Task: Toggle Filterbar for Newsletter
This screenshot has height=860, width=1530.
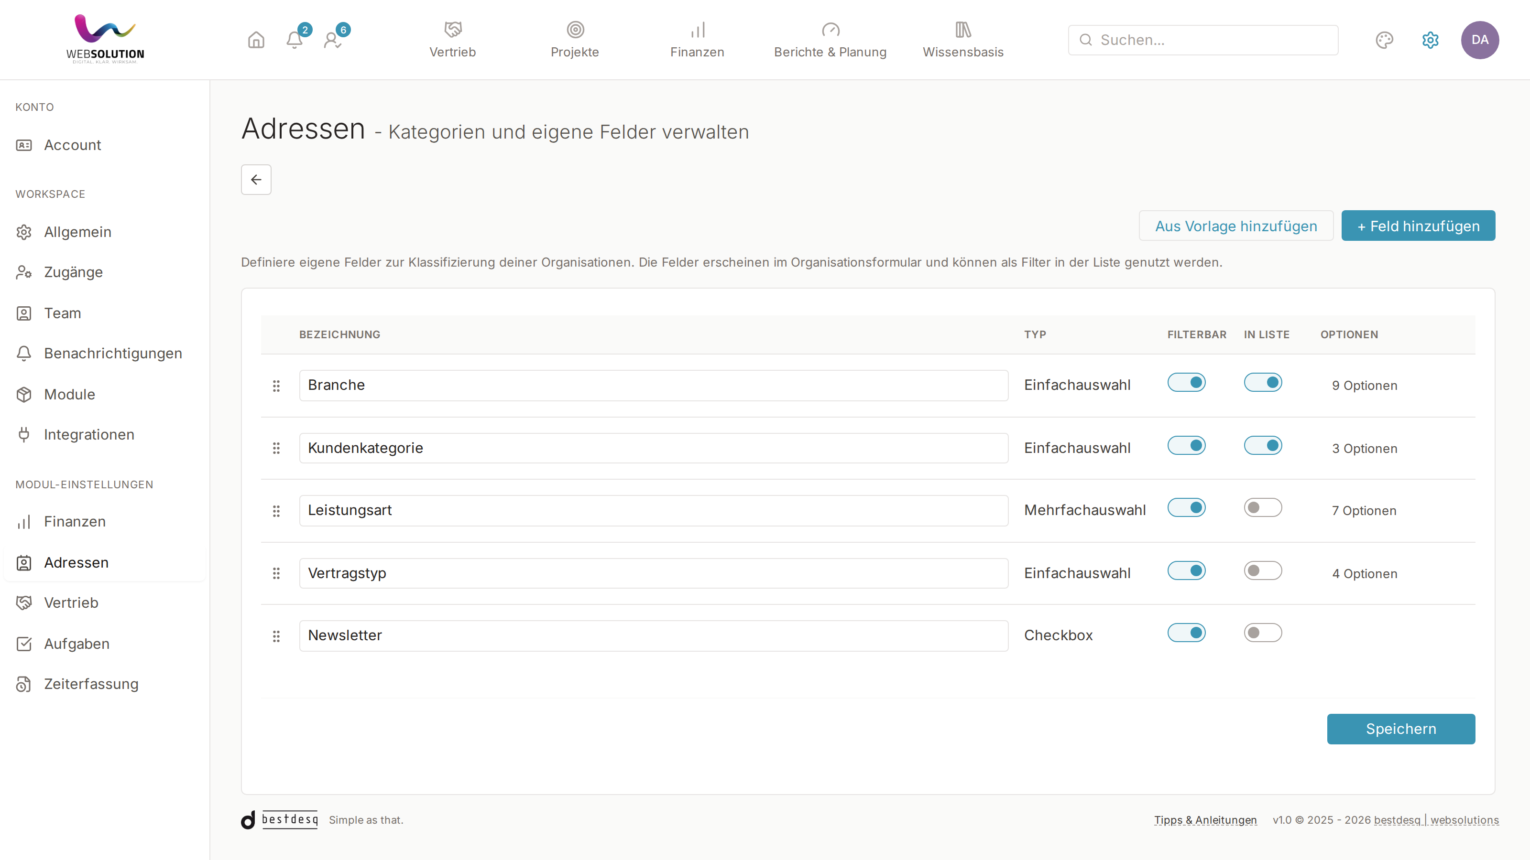Action: click(1186, 633)
